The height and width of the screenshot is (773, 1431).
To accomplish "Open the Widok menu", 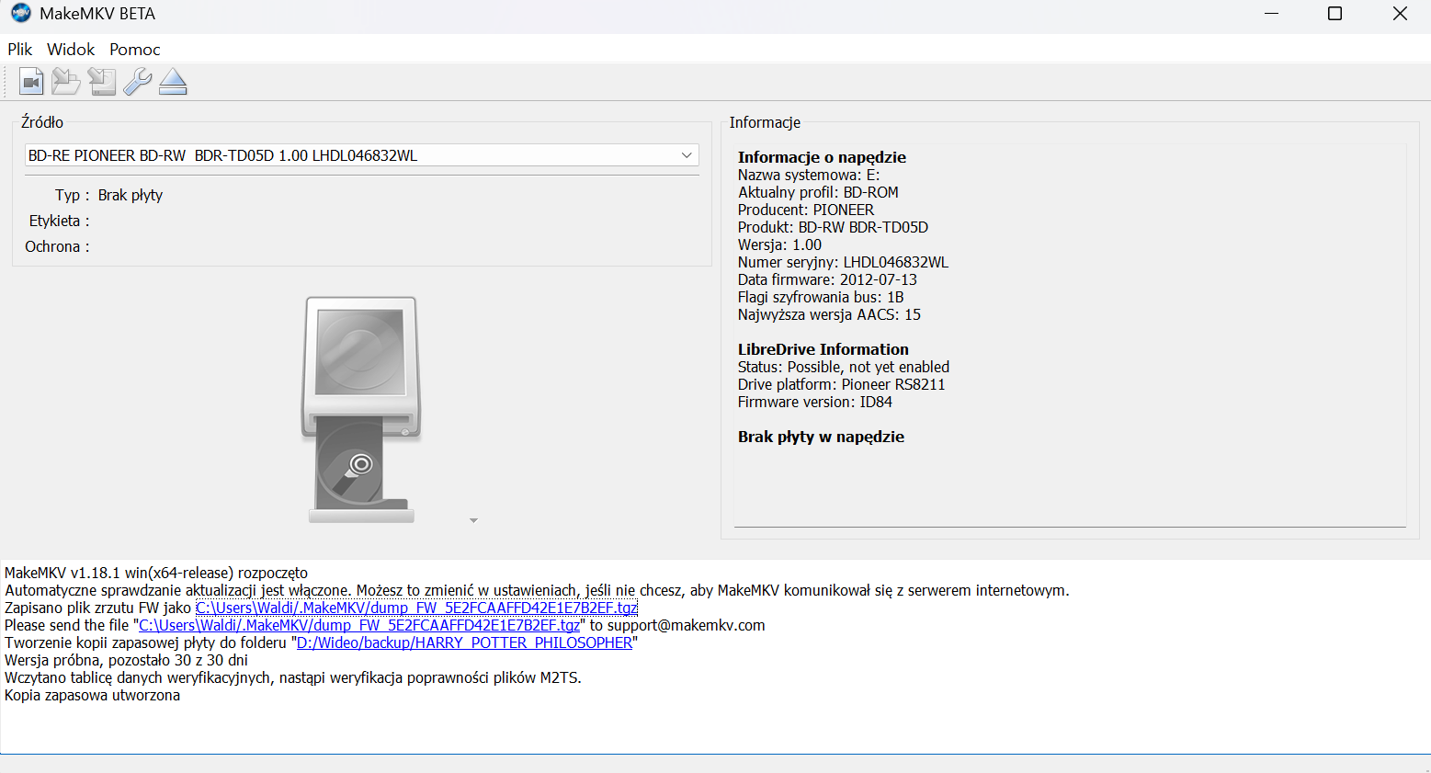I will 71,50.
